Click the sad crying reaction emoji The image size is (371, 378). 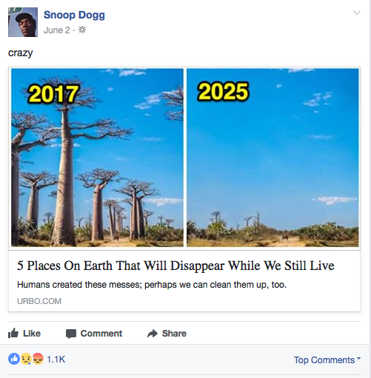click(x=26, y=359)
